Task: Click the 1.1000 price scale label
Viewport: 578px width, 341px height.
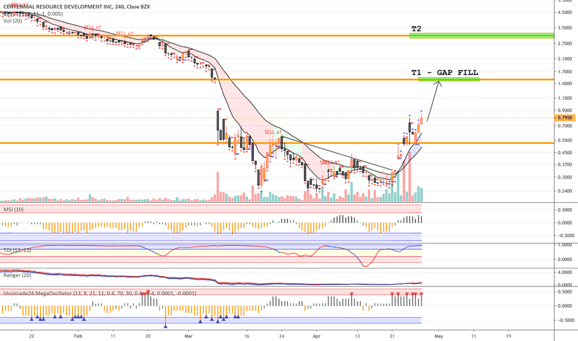Action: pos(565,99)
